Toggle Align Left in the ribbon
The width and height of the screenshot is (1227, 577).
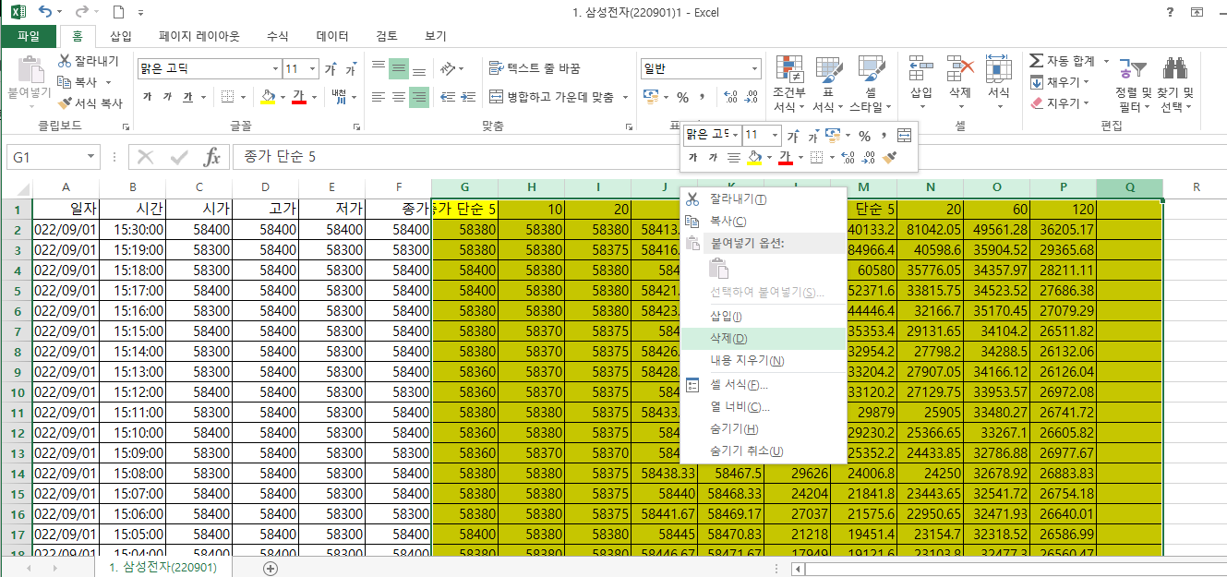click(379, 96)
